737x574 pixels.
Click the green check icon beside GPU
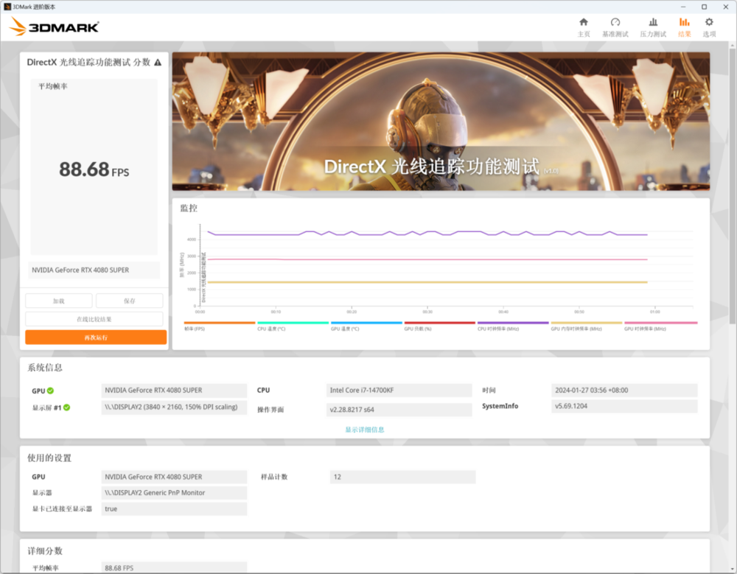(50, 391)
